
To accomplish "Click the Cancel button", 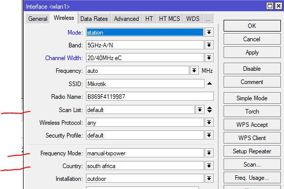I will coord(252,39).
